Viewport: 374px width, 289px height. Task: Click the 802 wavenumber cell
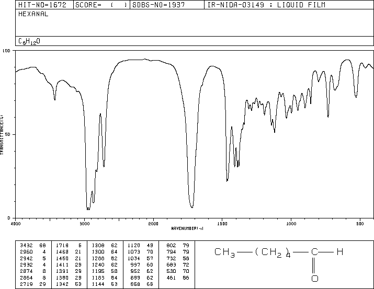click(x=171, y=246)
